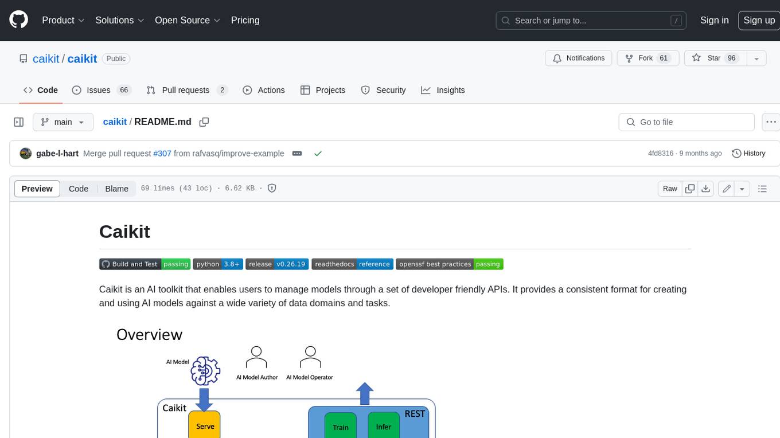Viewport: 780px width, 438px height.
Task: Switch to the Pull requests tab
Action: pyautogui.click(x=187, y=90)
